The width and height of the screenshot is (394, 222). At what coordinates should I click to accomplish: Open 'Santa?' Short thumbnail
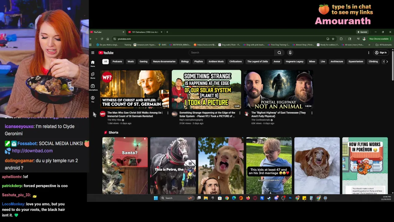pyautogui.click(x=125, y=166)
